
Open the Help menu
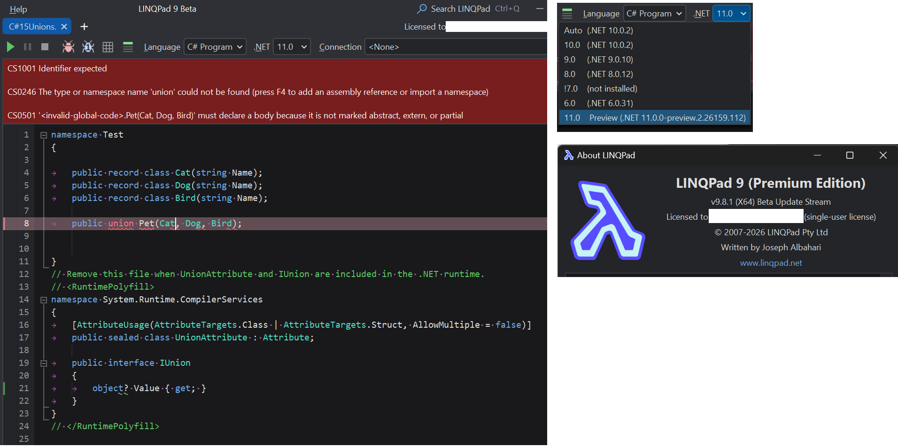coord(17,8)
